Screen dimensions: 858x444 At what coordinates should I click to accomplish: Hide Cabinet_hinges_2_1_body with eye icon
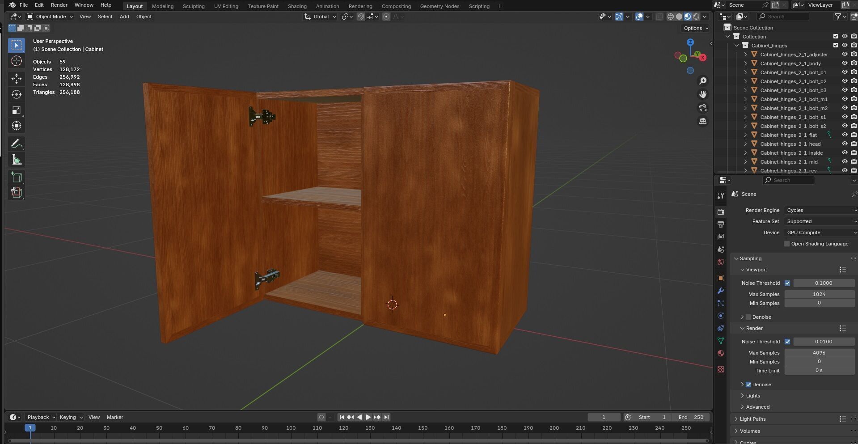coord(845,63)
